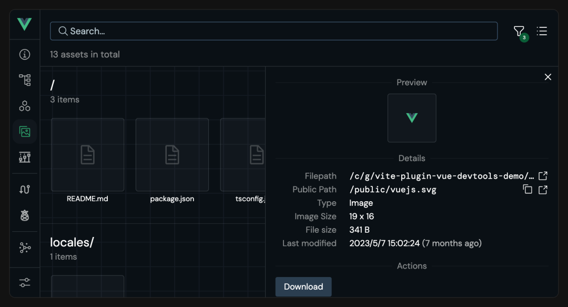Open the Components tree tab icon
The height and width of the screenshot is (307, 568).
click(25, 80)
